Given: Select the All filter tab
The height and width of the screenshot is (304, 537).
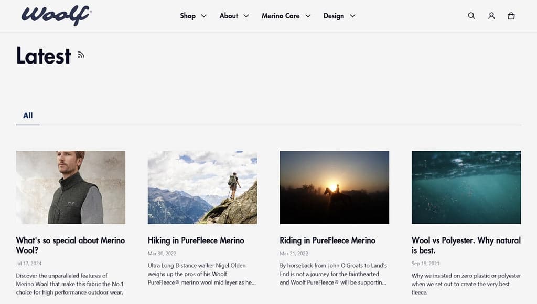Looking at the screenshot, I should (x=28, y=116).
